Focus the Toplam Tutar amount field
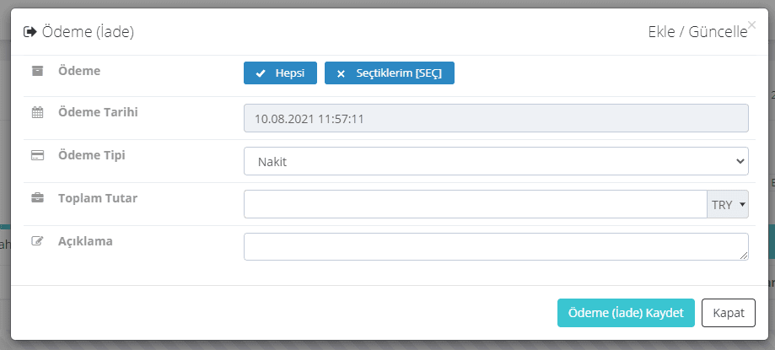 click(x=476, y=204)
